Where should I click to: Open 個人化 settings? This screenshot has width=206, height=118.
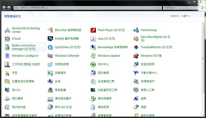click(x=16, y=90)
